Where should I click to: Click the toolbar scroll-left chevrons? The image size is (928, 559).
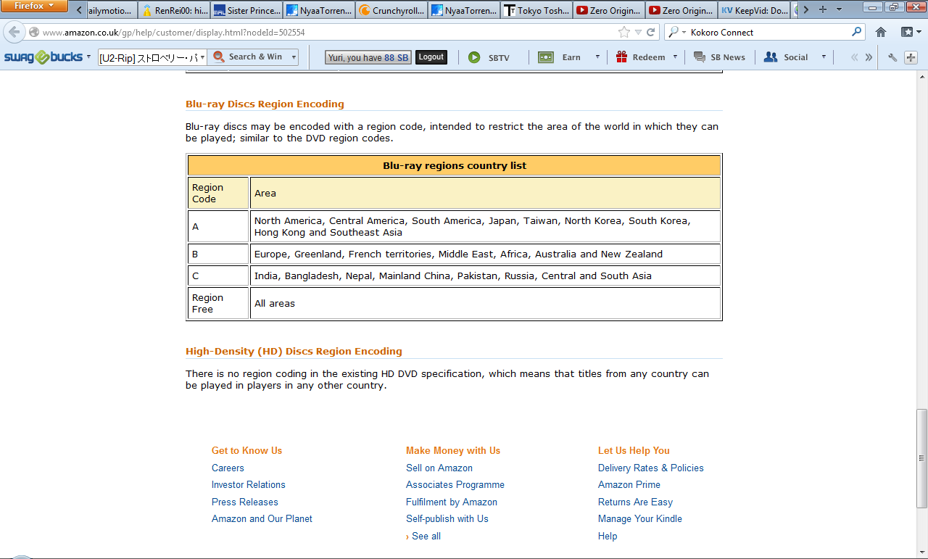tap(854, 57)
